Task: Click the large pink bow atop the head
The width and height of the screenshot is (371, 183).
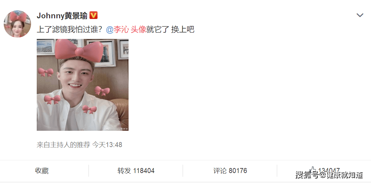Action: coord(79,50)
